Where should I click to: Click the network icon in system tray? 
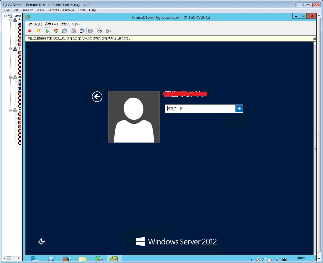(264, 260)
